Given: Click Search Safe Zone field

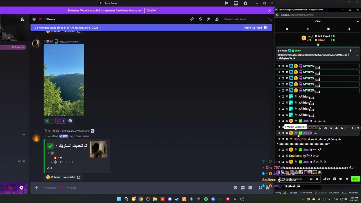Looking at the screenshot, I should point(248,19).
